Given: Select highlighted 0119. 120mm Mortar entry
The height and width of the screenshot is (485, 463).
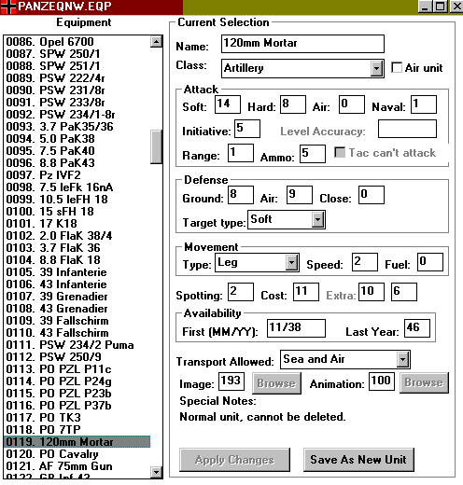Looking at the screenshot, I should tap(77, 442).
